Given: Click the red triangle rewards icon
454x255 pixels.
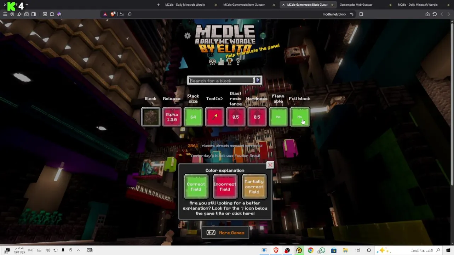Looking at the screenshot, I should click(x=105, y=14).
